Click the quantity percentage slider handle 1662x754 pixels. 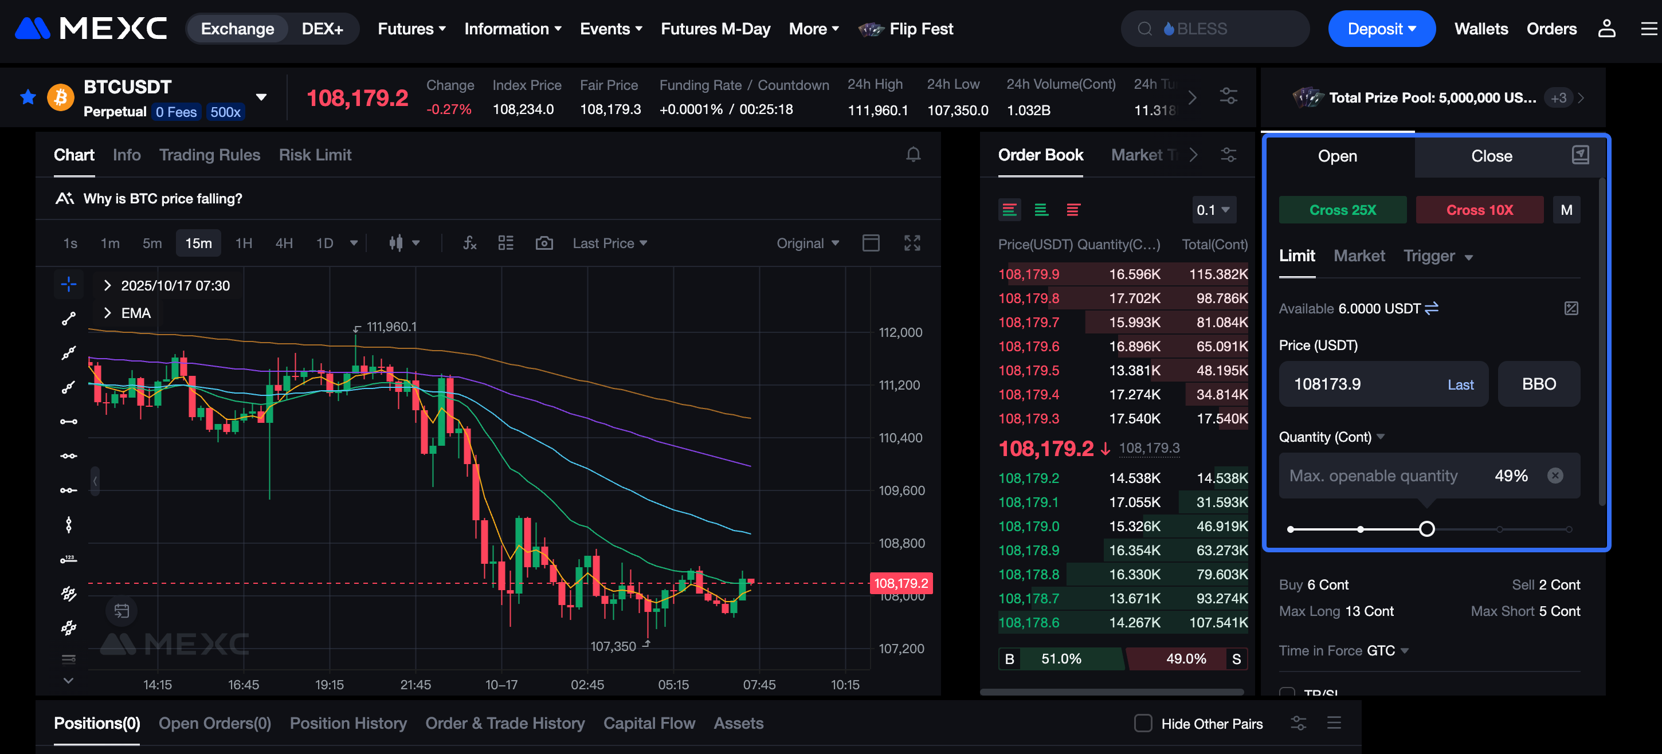click(x=1426, y=529)
